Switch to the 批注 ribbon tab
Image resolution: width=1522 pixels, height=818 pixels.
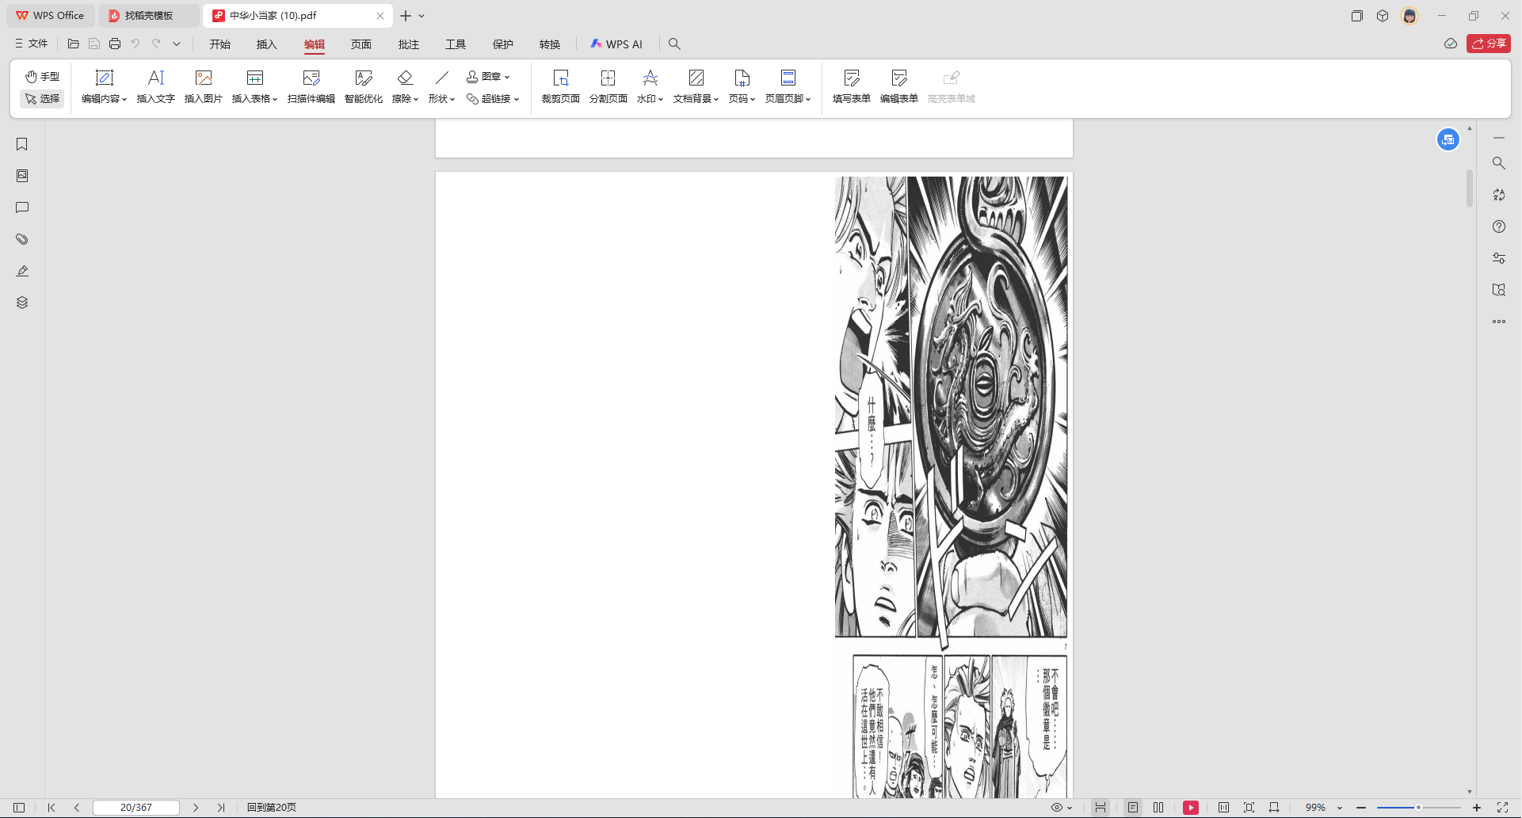point(409,44)
